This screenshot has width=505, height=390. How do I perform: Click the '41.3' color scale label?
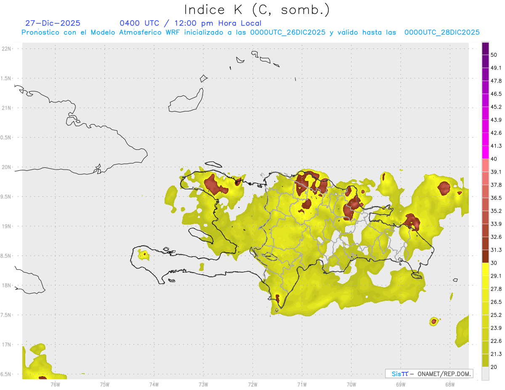(496, 146)
